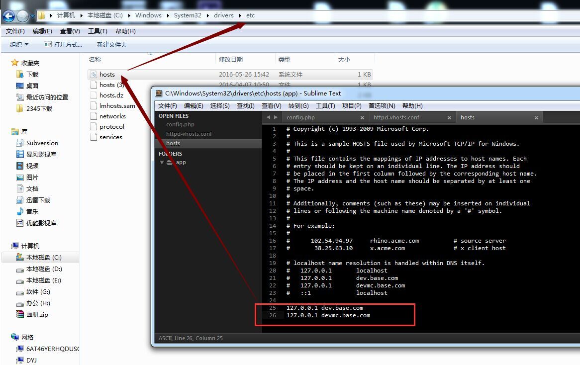
Task: Close the config.php tab in Sublime
Action: pyautogui.click(x=363, y=118)
